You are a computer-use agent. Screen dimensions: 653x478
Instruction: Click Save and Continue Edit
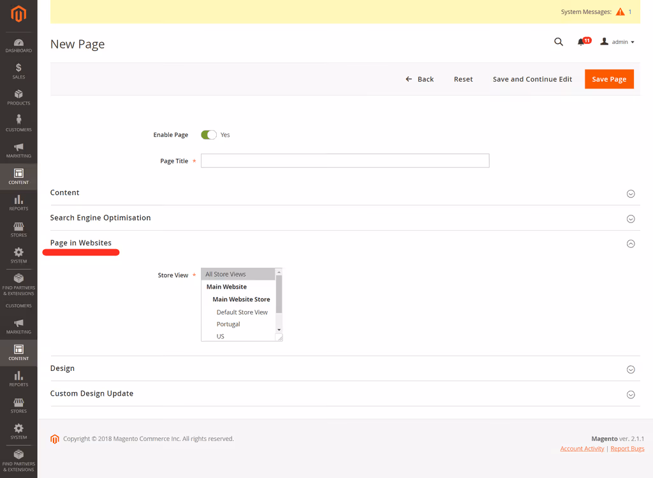(532, 79)
